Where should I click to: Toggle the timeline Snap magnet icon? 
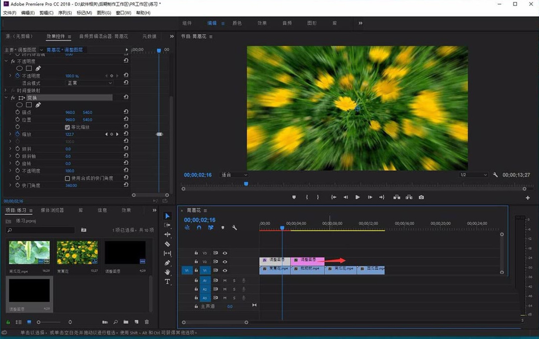(199, 228)
